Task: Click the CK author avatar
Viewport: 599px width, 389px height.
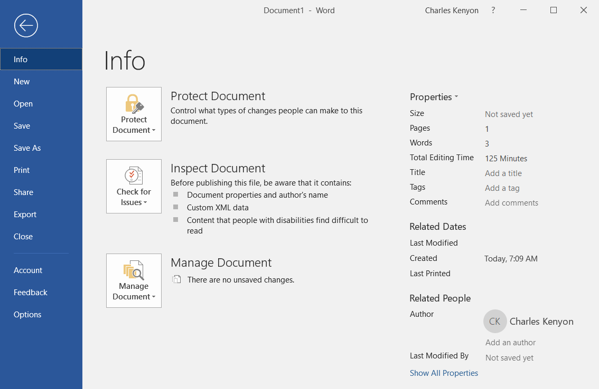Action: [495, 321]
